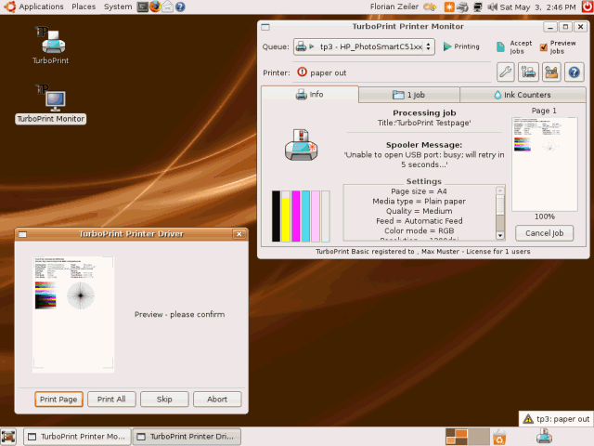The width and height of the screenshot is (594, 446).
Task: Click the Settings list scrollbar down arrow
Action: tap(500, 235)
